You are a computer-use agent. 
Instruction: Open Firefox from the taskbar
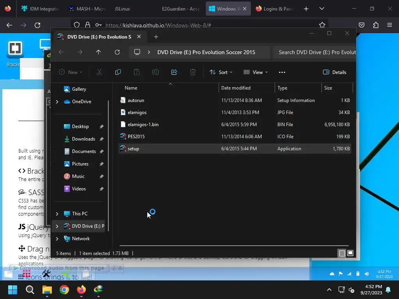point(81,290)
